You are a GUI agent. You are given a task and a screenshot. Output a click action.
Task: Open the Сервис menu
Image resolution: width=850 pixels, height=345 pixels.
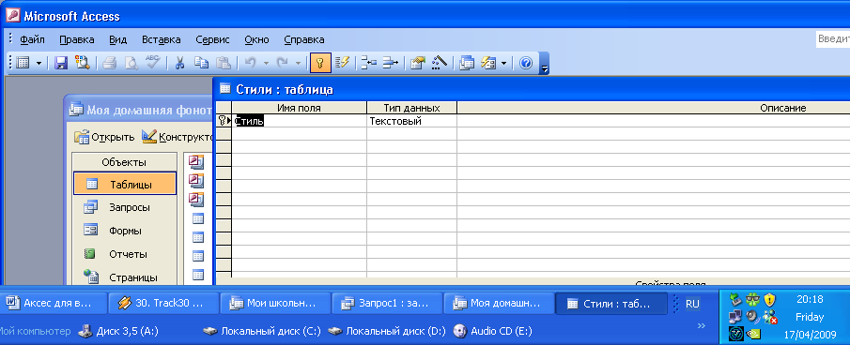[212, 39]
